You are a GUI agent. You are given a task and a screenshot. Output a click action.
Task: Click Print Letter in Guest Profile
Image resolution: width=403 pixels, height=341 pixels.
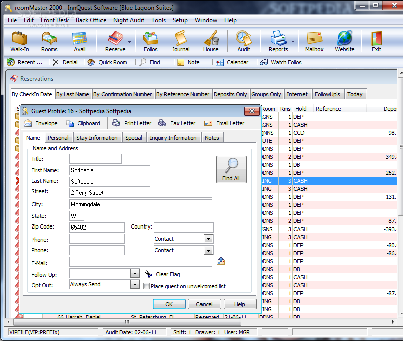pos(132,123)
